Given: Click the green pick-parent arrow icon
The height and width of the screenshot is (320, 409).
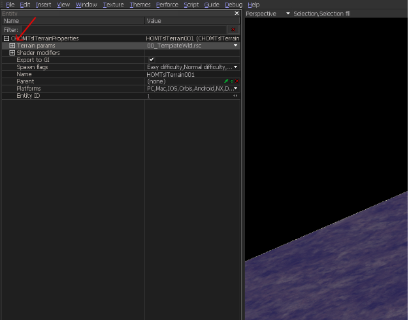Looking at the screenshot, I should tap(226, 81).
